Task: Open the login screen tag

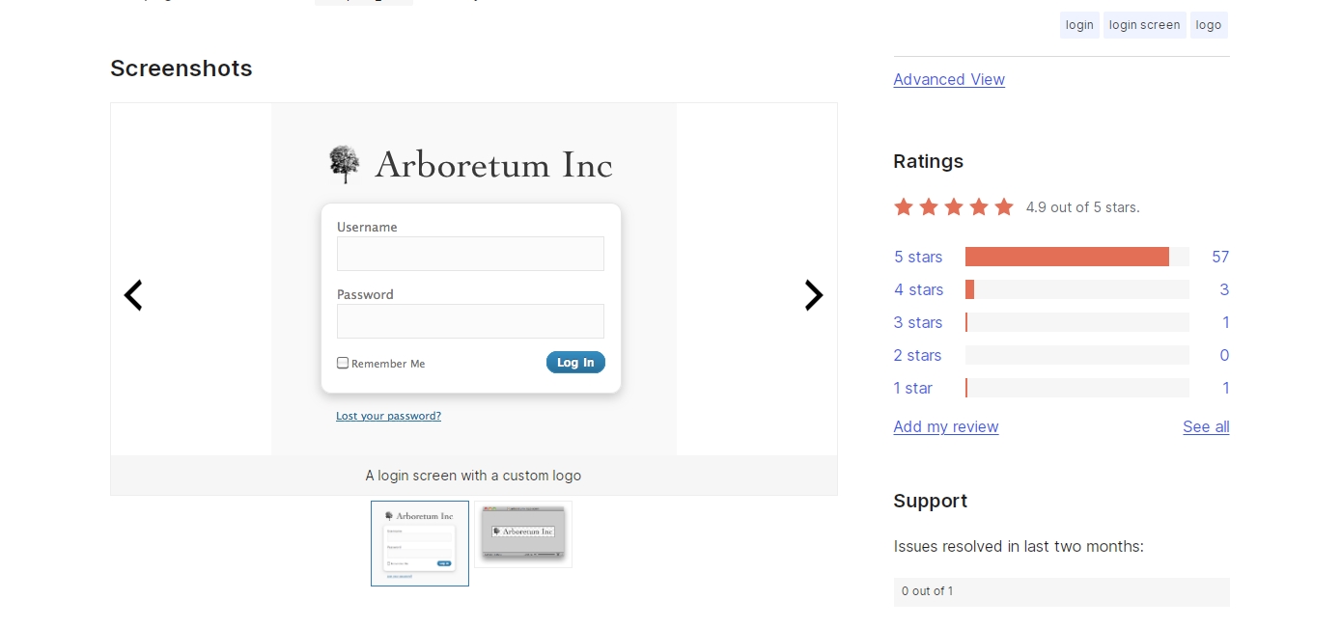Action: (1144, 25)
